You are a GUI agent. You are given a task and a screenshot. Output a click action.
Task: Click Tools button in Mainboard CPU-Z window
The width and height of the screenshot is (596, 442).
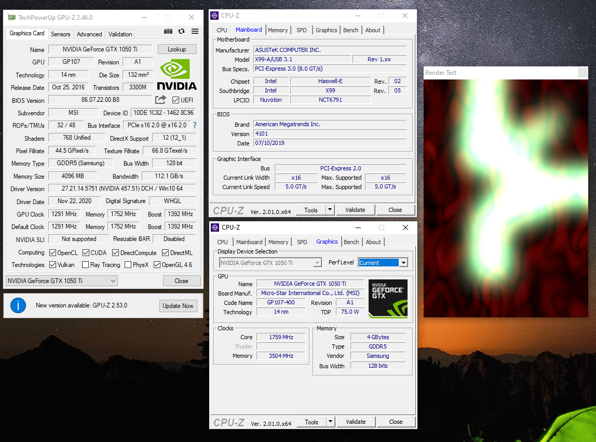tap(311, 210)
